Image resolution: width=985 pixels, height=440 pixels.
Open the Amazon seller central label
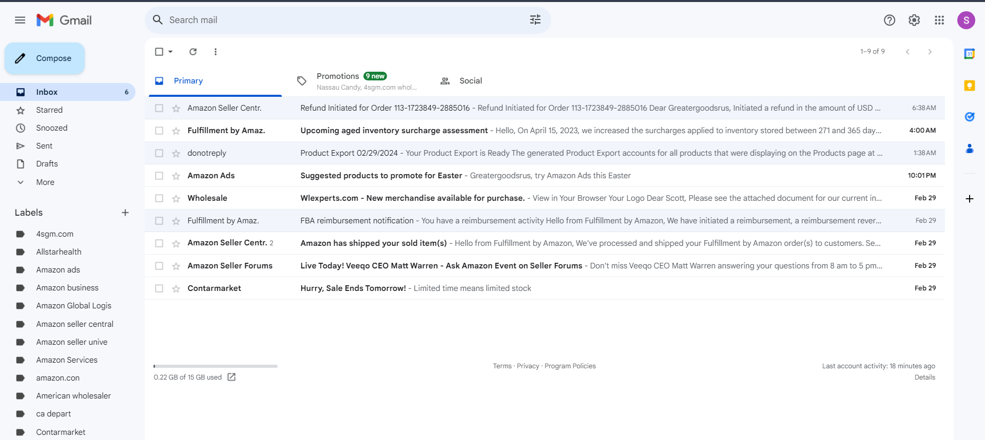[x=74, y=324]
